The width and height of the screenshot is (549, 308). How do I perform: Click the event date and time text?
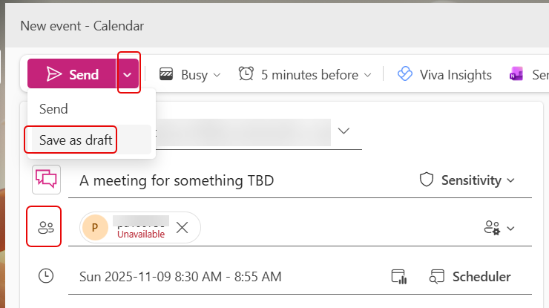(x=180, y=277)
